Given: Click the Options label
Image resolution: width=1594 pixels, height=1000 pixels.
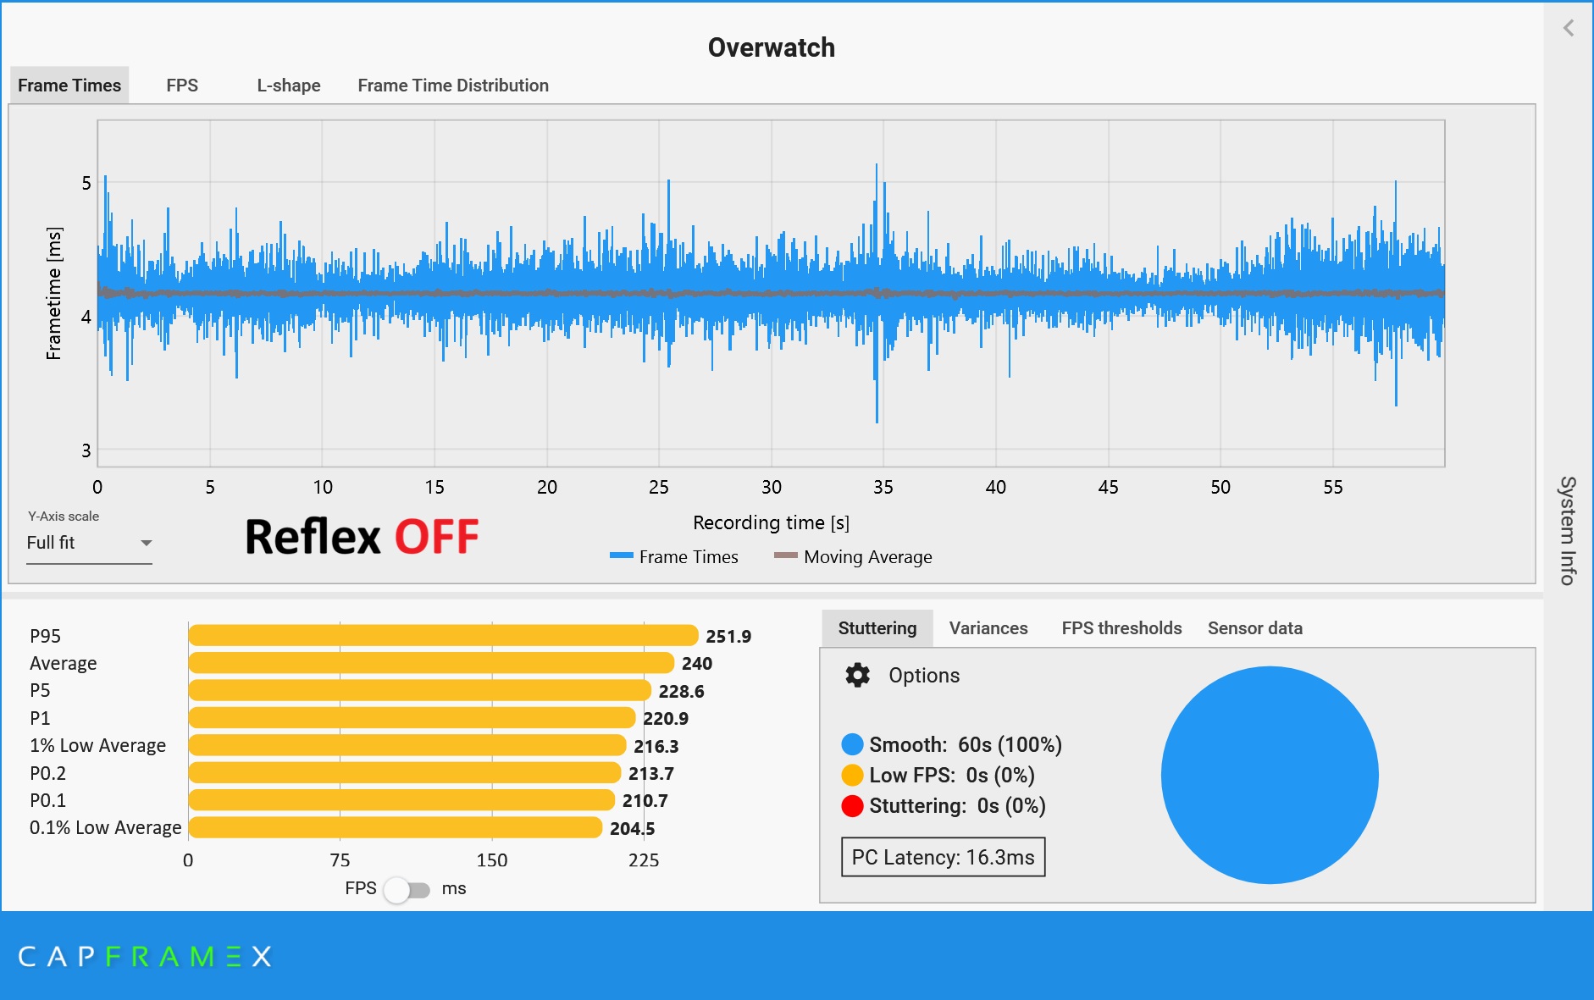Looking at the screenshot, I should tap(924, 675).
